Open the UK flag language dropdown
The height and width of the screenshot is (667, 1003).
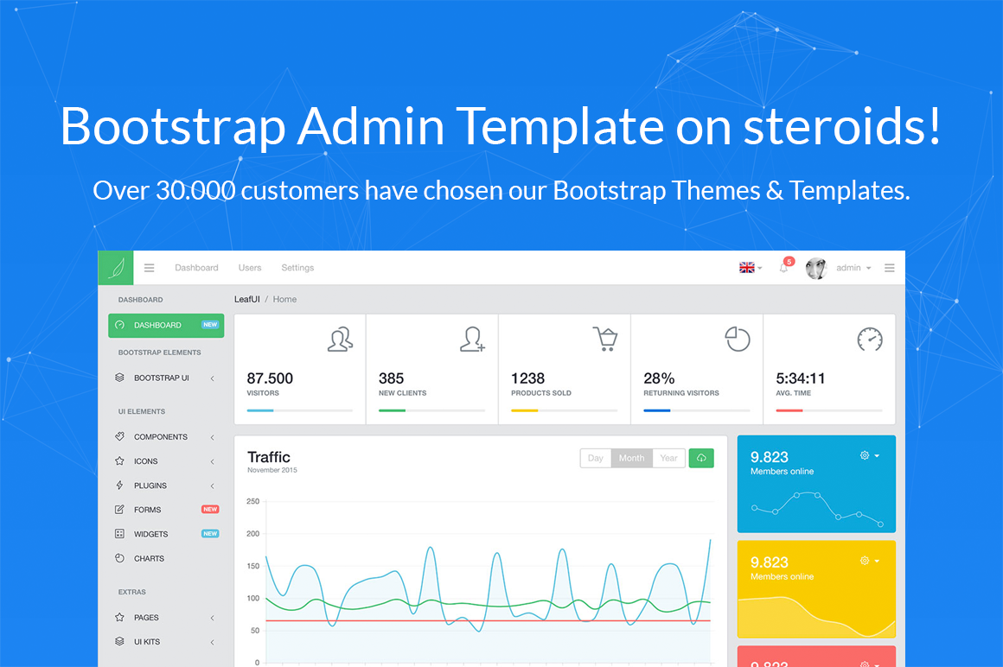[750, 268]
